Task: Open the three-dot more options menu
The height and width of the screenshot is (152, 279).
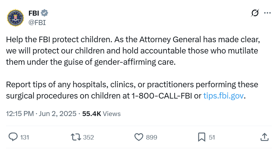Action: (267, 13)
